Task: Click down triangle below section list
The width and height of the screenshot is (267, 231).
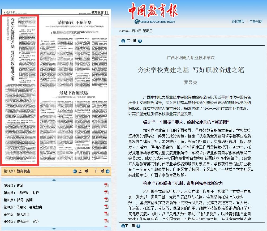Action: coord(54,229)
